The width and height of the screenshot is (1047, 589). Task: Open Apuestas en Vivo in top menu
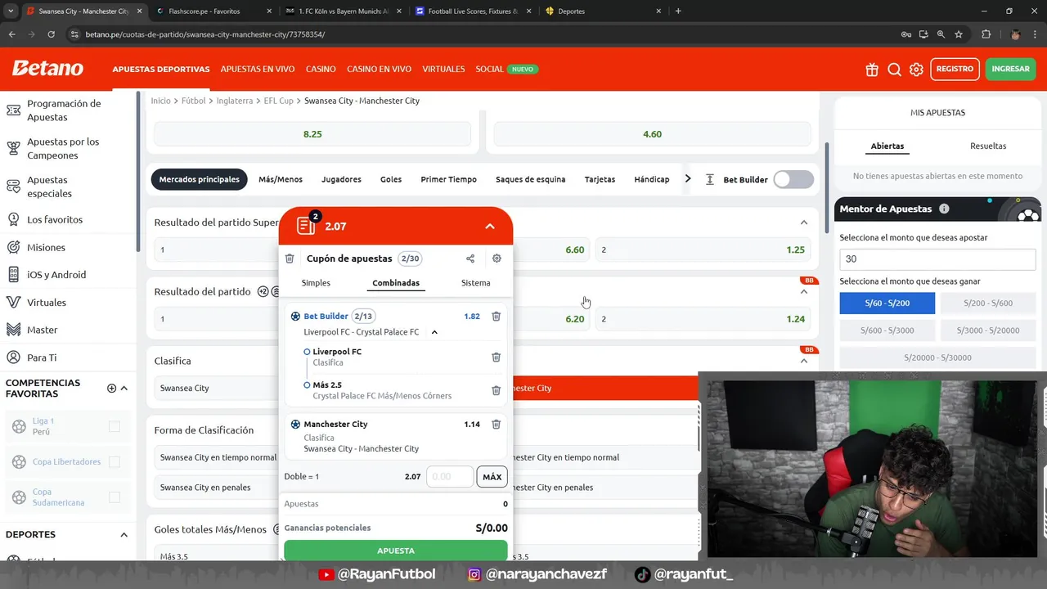pos(258,70)
